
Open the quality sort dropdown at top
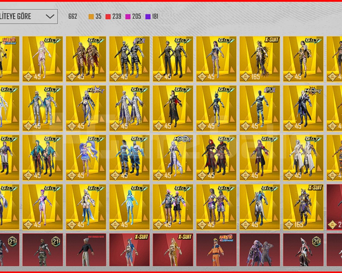[28, 16]
